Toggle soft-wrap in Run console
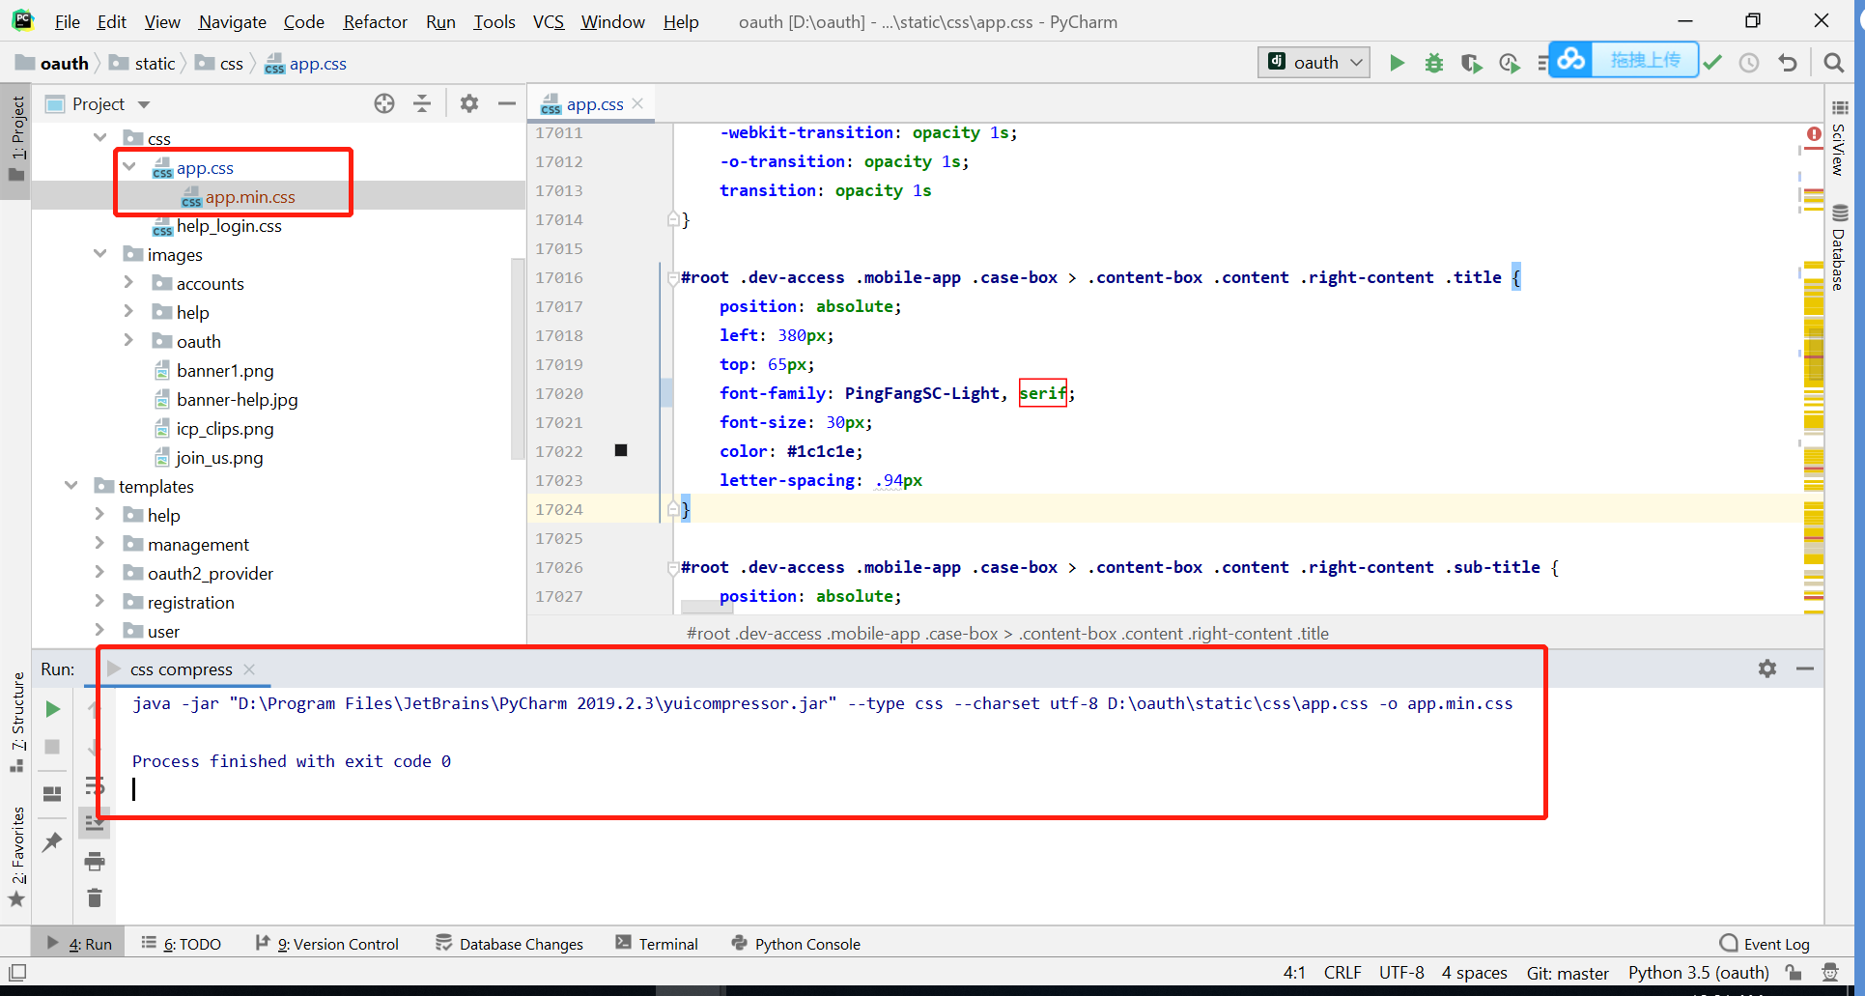Viewport: 1865px width, 996px height. point(95,784)
